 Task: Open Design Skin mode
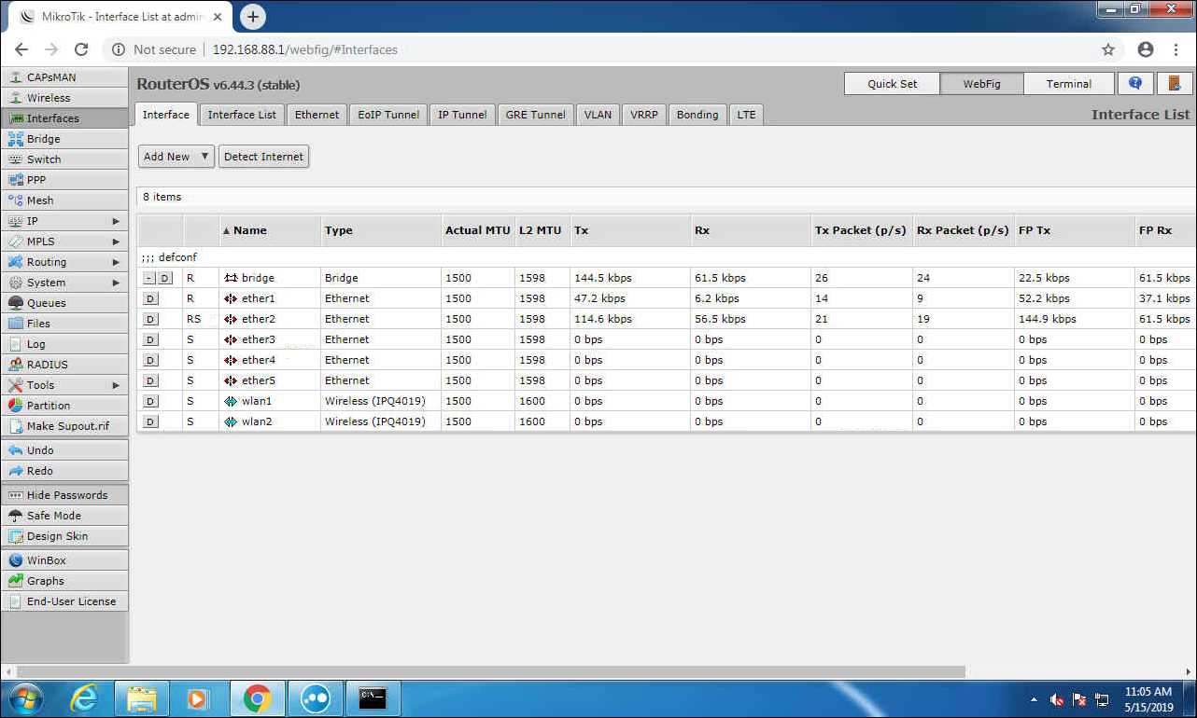(64, 536)
